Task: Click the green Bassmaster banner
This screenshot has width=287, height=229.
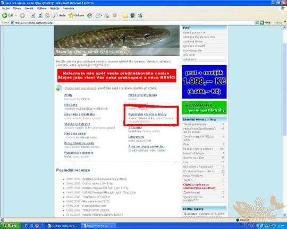Action: click(x=204, y=108)
